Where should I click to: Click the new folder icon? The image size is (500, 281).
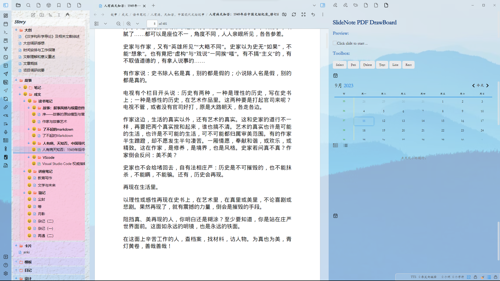[x=42, y=15]
